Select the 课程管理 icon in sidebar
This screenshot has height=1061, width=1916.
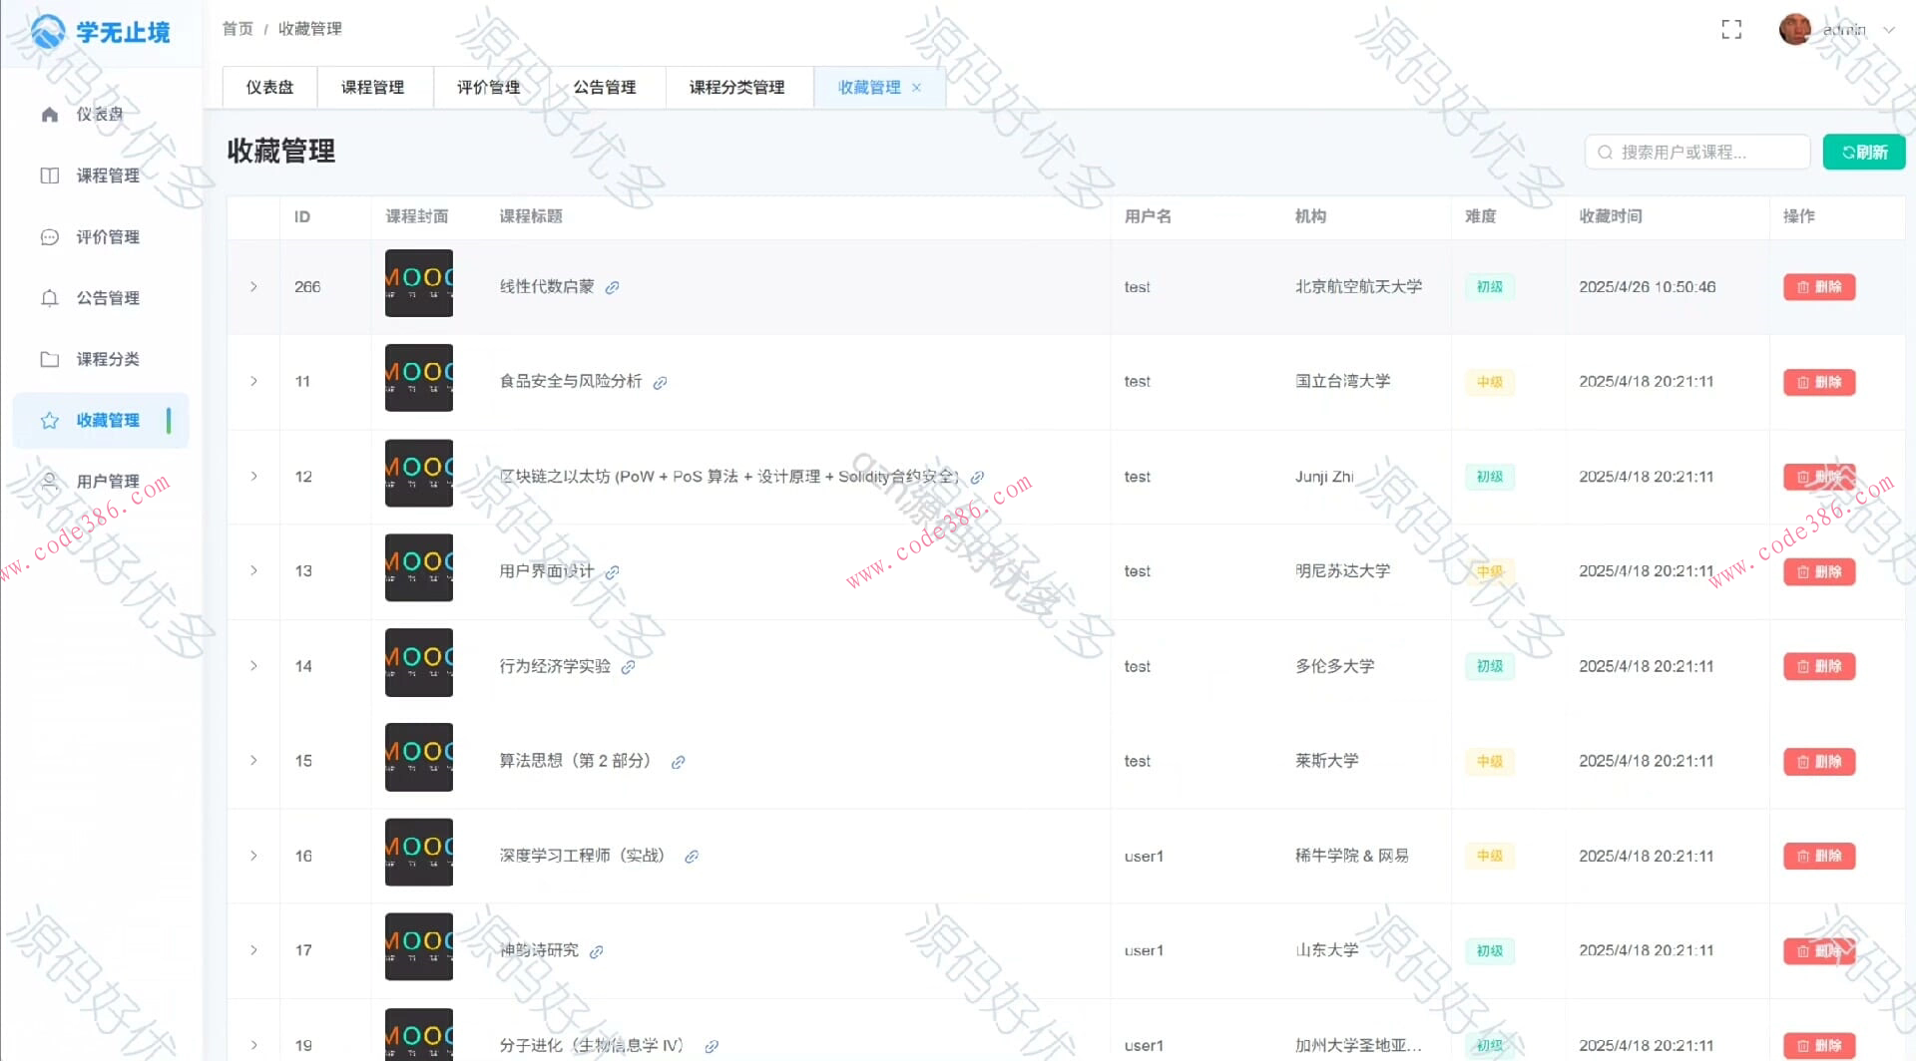coord(50,176)
